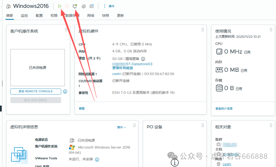Grab the 客户机操作系统 card drag handle
This screenshot has height=167, width=276.
click(66, 30)
